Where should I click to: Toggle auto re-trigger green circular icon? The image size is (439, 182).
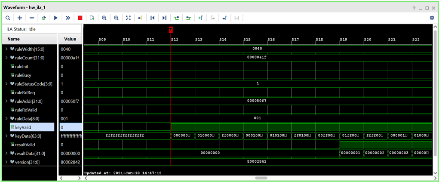(x=44, y=18)
